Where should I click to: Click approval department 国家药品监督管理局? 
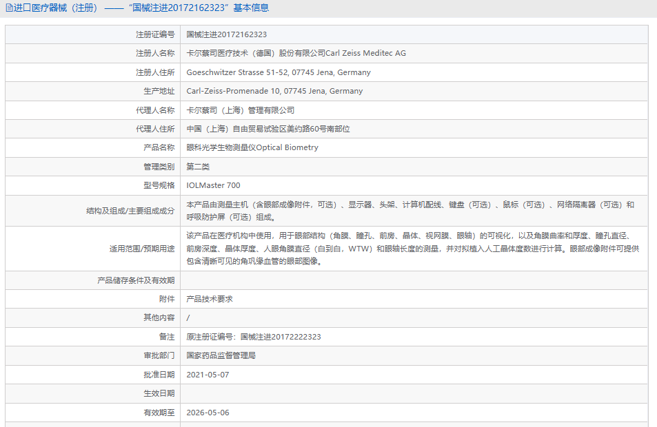pyautogui.click(x=221, y=355)
